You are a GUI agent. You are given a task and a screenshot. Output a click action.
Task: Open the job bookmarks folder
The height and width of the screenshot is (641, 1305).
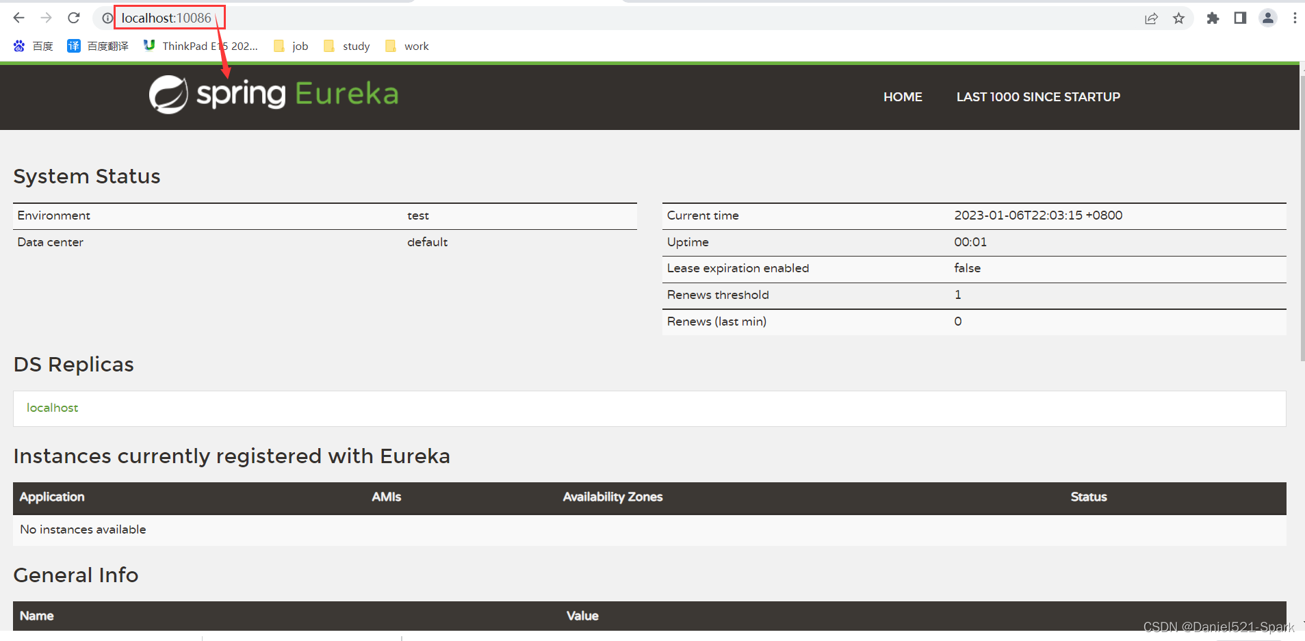(x=291, y=46)
